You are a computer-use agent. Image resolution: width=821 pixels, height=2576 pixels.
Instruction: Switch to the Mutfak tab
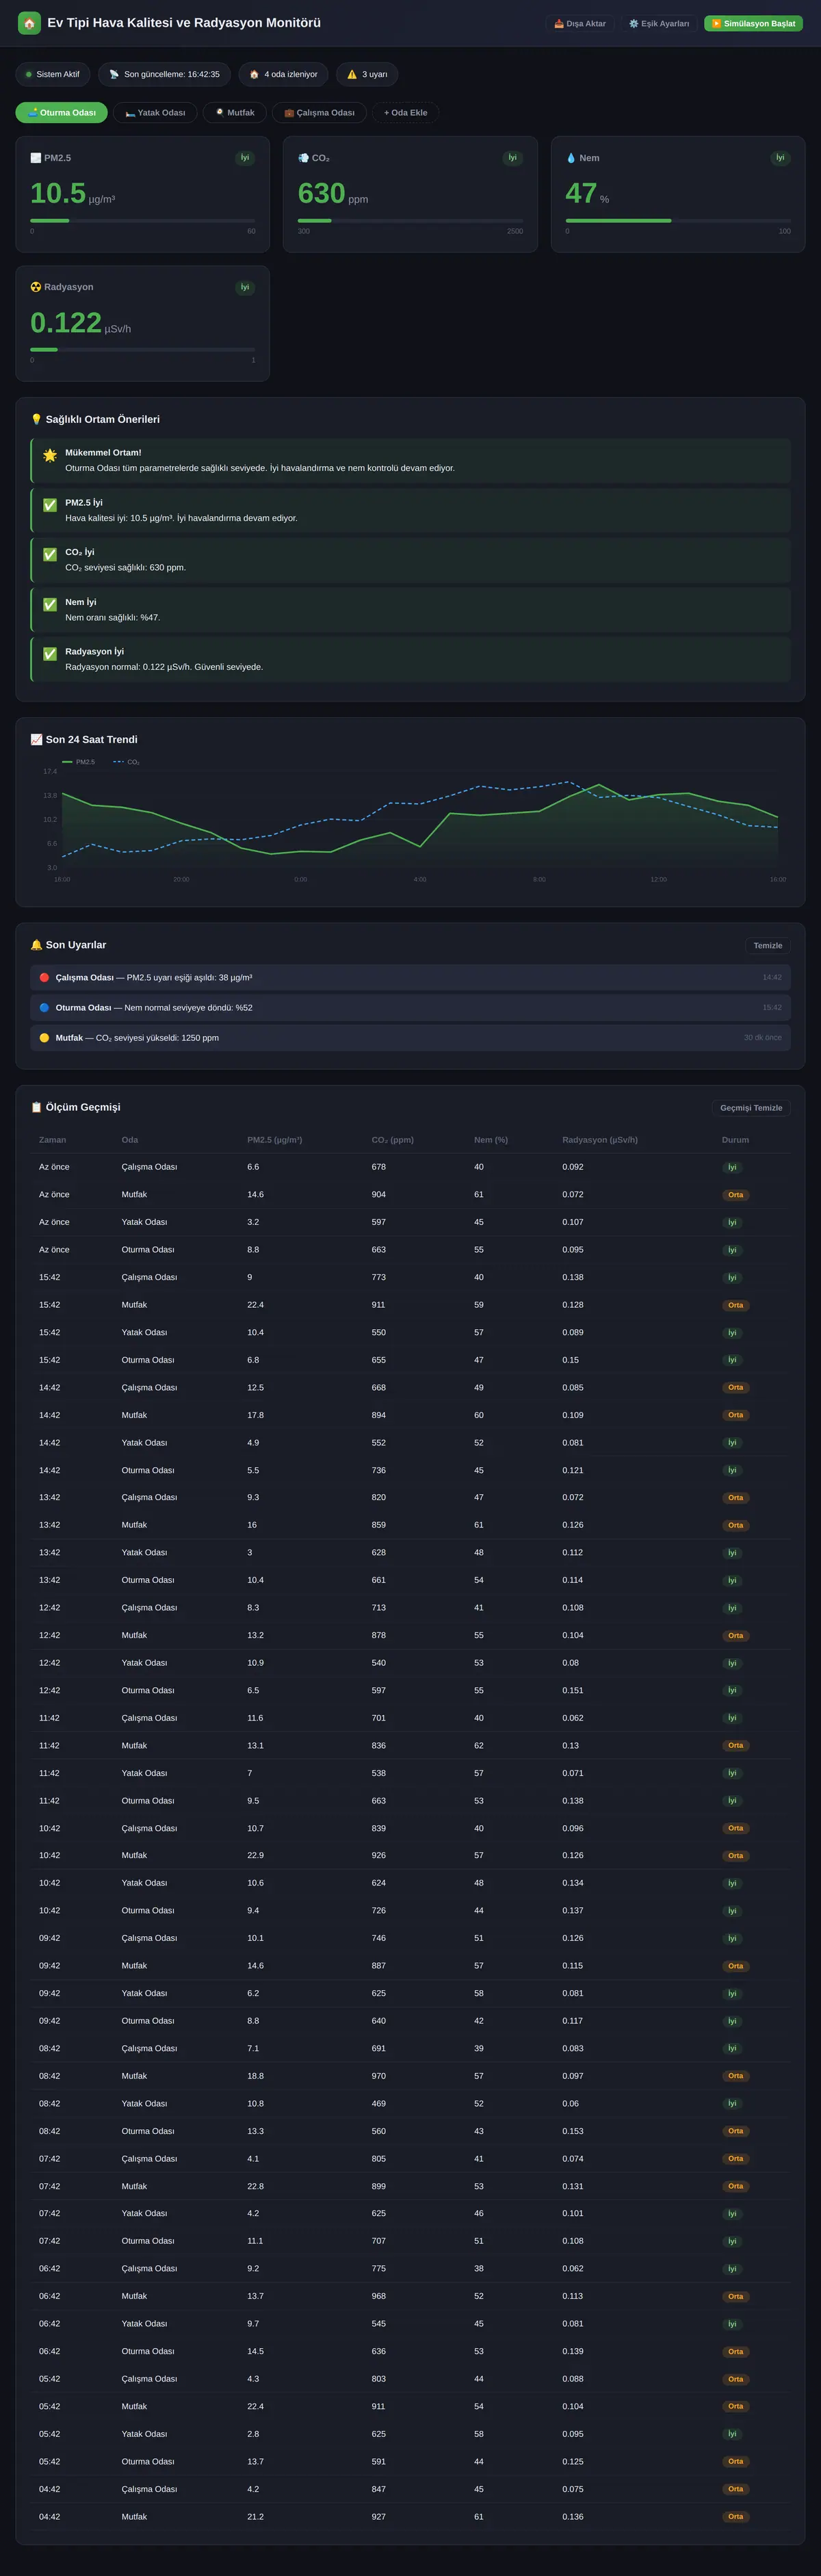point(235,113)
